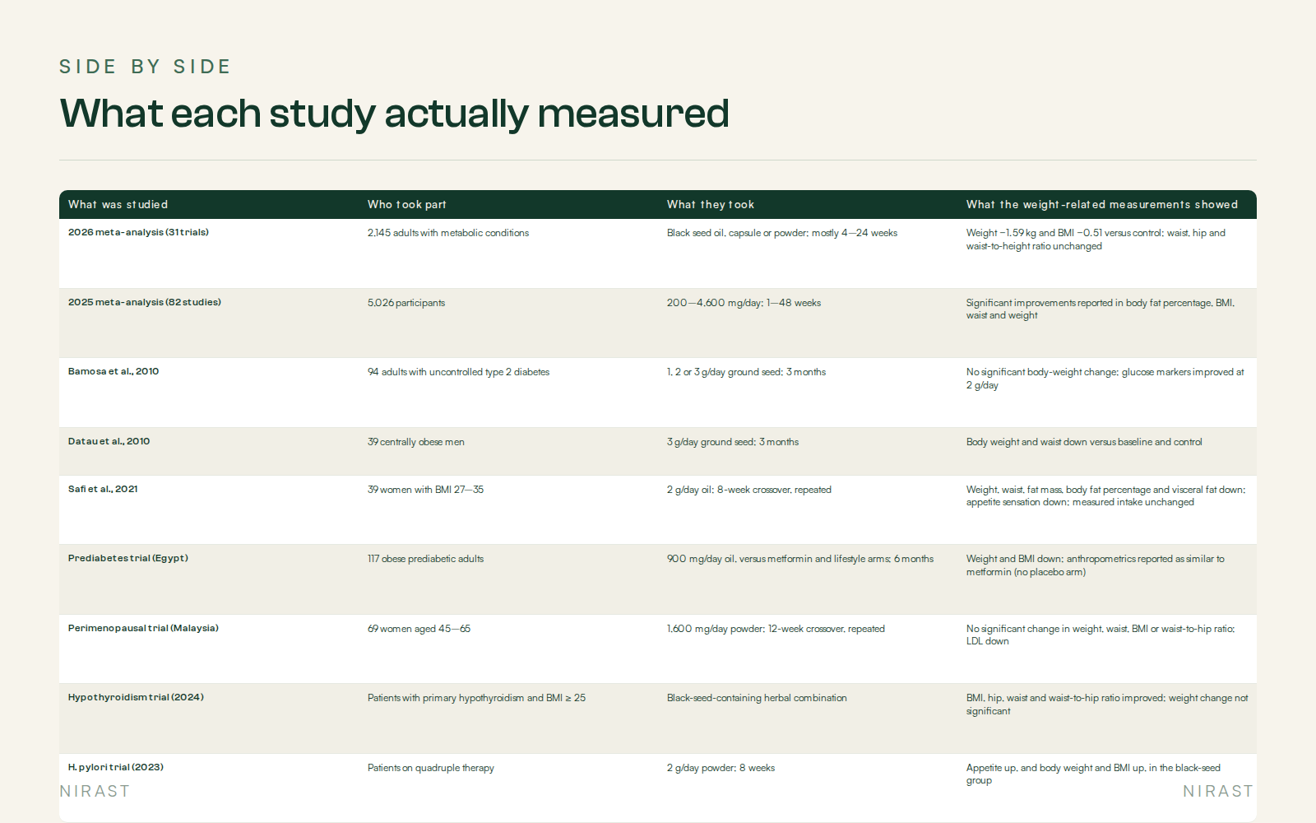Click '39 centrally obese men' cell

click(416, 442)
